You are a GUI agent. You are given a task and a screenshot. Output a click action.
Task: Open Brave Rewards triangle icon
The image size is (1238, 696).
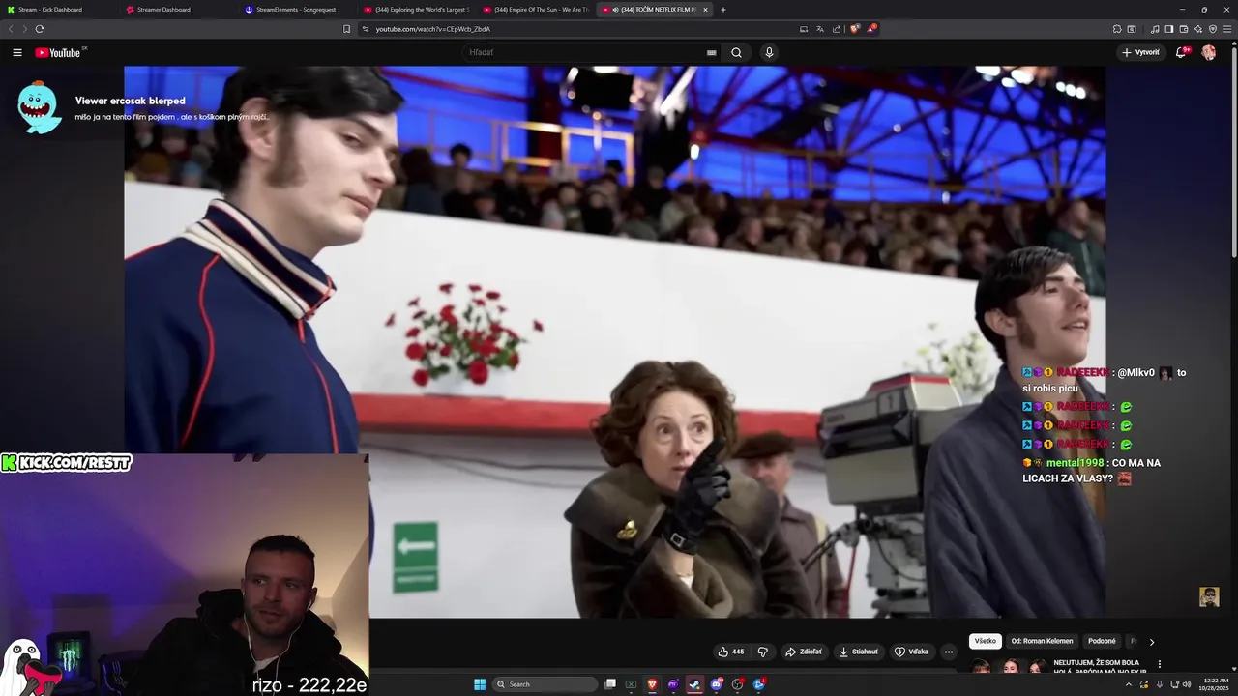click(x=871, y=29)
